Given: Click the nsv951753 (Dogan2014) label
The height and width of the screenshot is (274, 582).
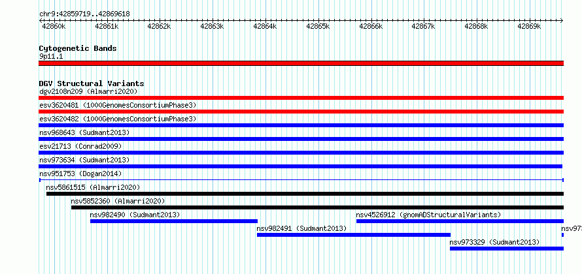Looking at the screenshot, I should [x=80, y=174].
